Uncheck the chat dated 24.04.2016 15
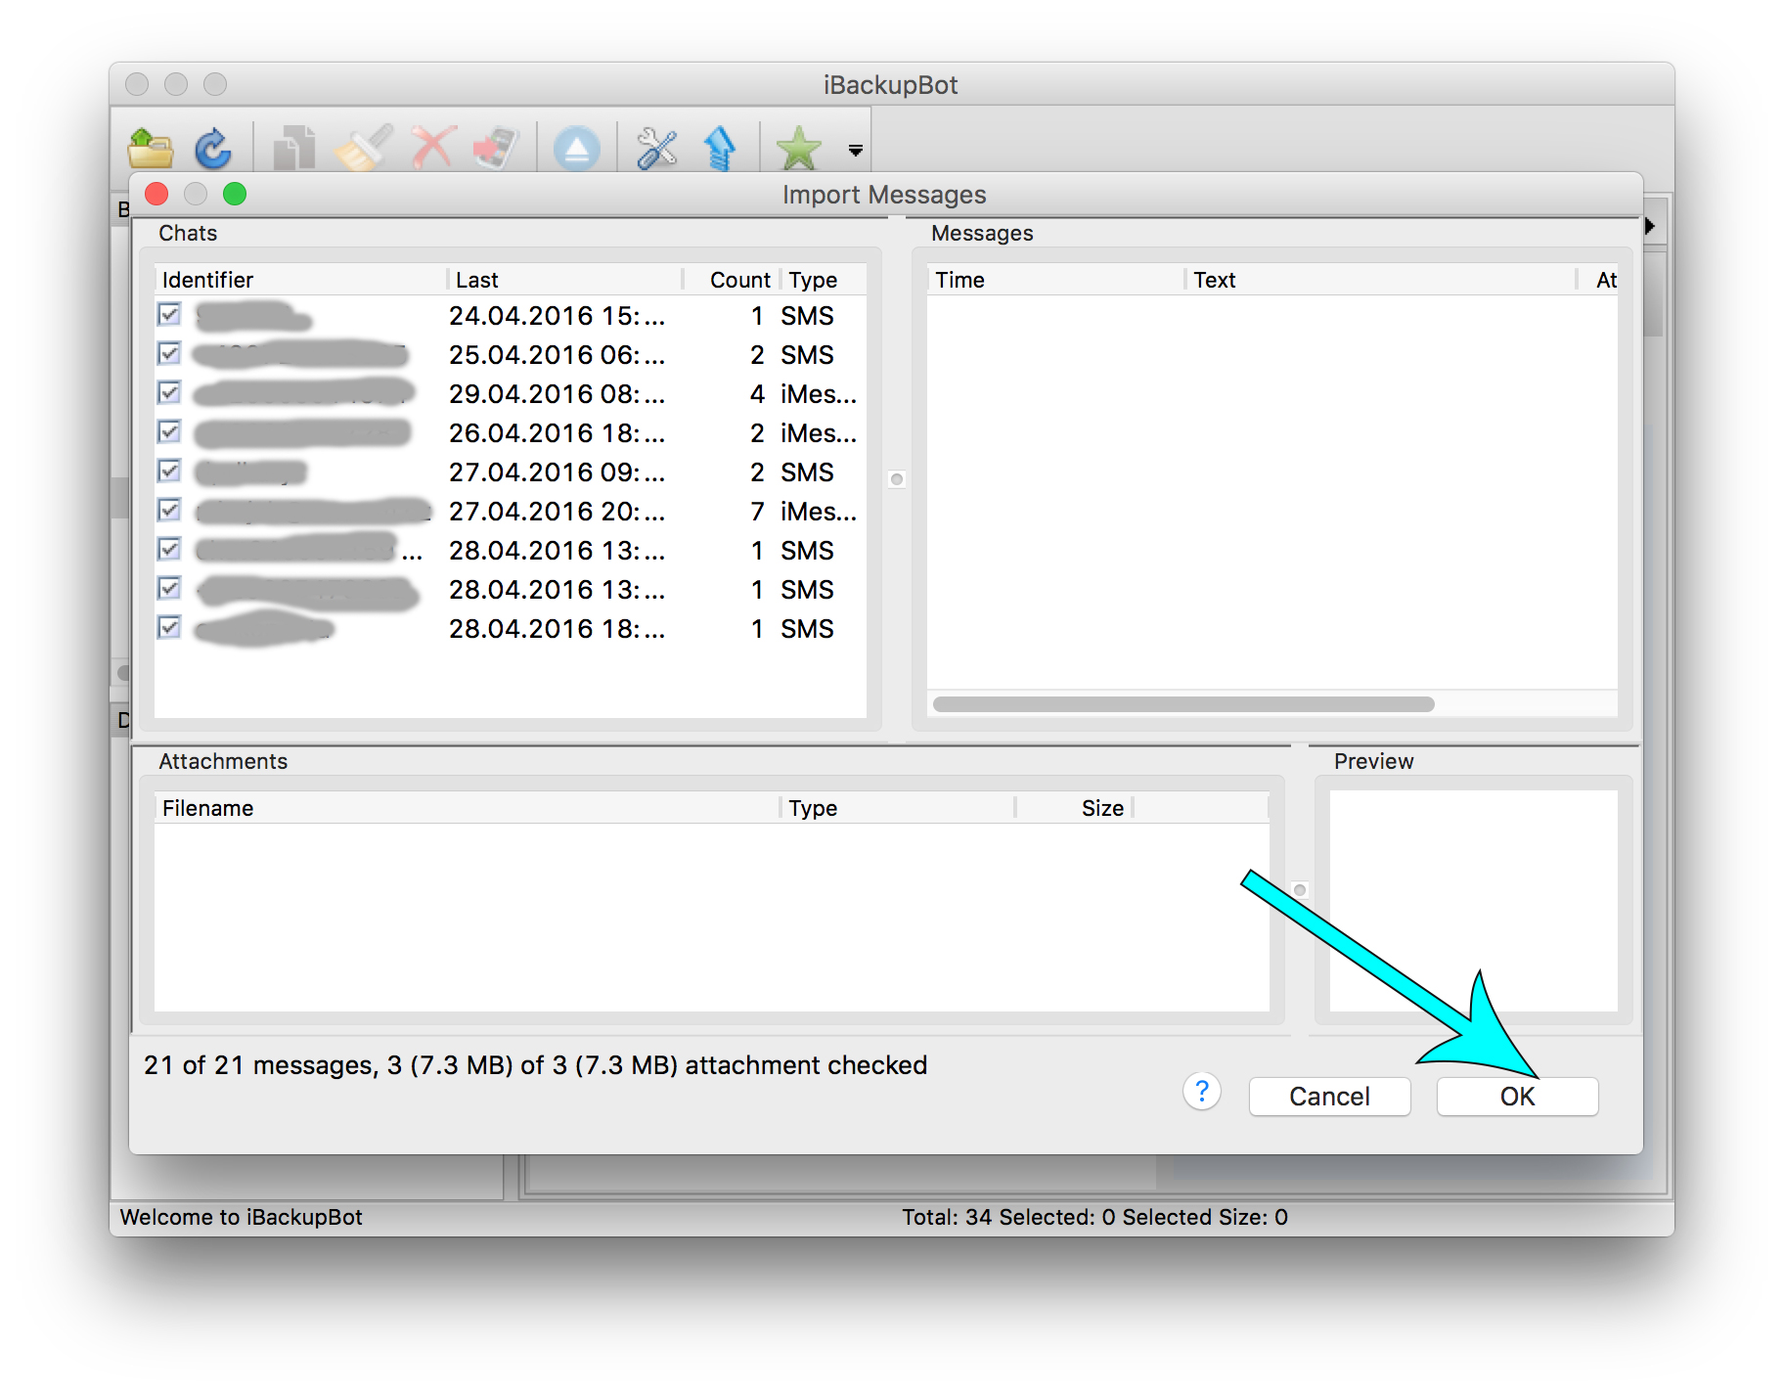This screenshot has height=1393, width=1784. point(169,314)
